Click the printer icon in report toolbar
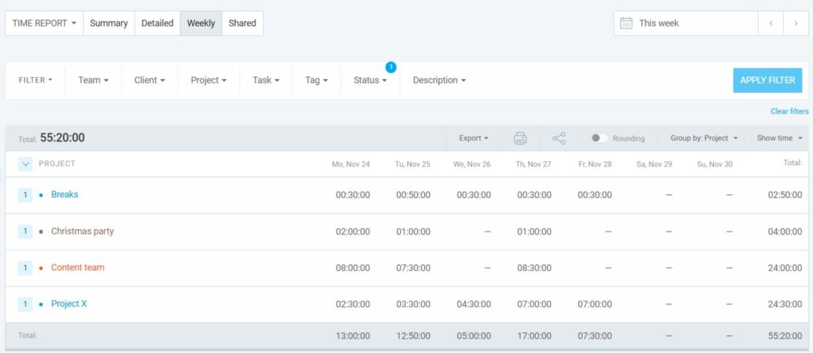This screenshot has height=353, width=813. pyautogui.click(x=520, y=138)
